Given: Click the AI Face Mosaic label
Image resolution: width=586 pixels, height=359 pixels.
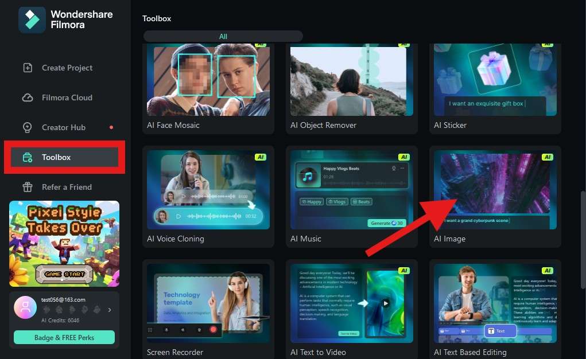Looking at the screenshot, I should pyautogui.click(x=173, y=125).
